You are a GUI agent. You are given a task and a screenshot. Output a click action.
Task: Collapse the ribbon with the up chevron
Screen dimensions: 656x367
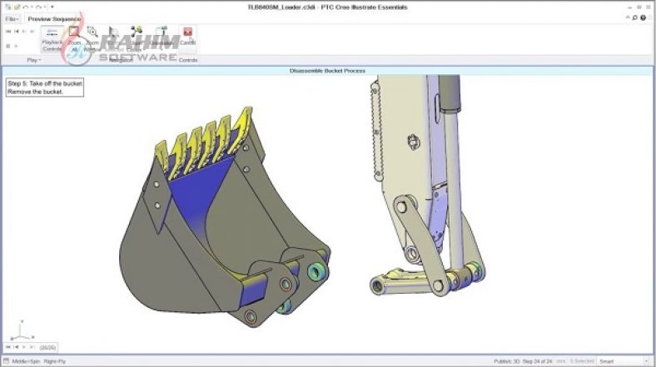click(628, 17)
